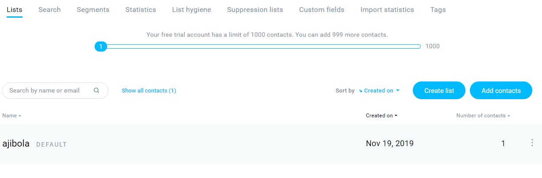The width and height of the screenshot is (542, 178).
Task: Go to the List hygiene tab
Action: point(192,9)
